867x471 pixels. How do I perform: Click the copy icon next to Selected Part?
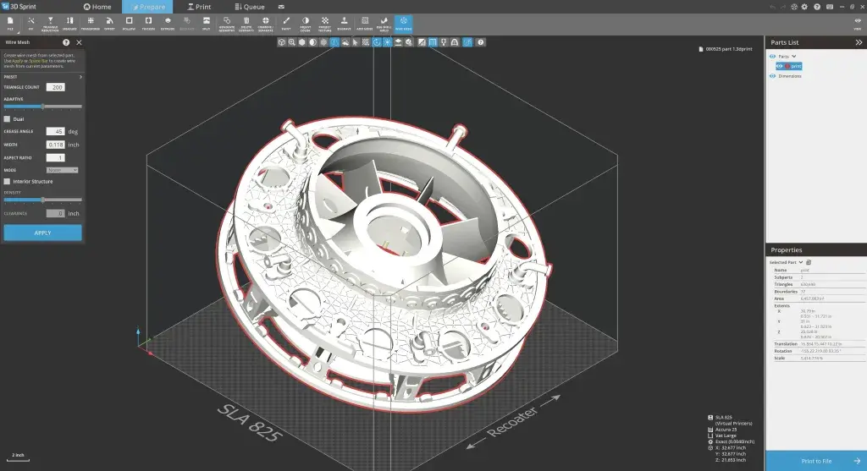click(x=809, y=262)
